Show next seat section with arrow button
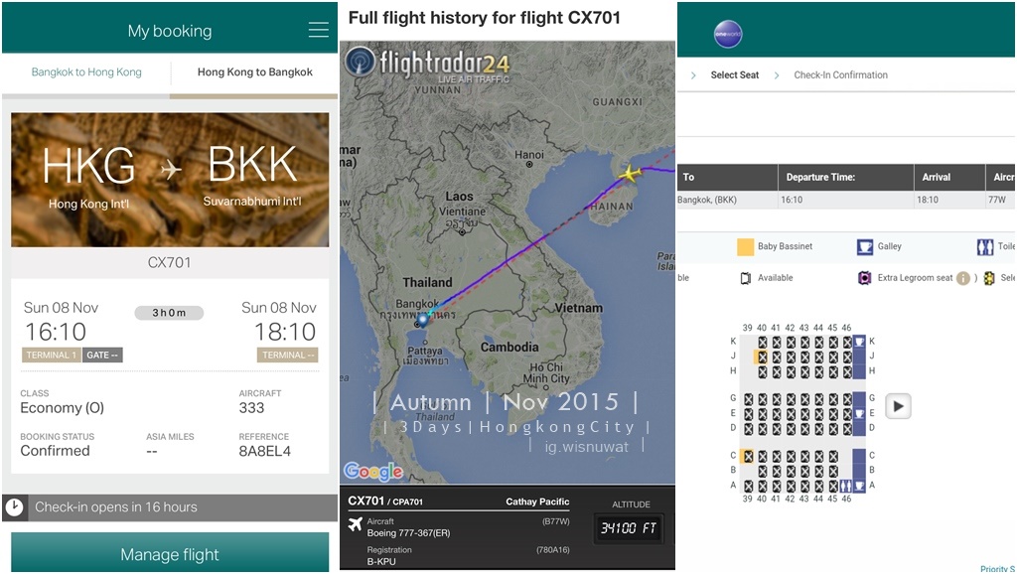Screen dimensions: 1017x574 click(x=898, y=406)
